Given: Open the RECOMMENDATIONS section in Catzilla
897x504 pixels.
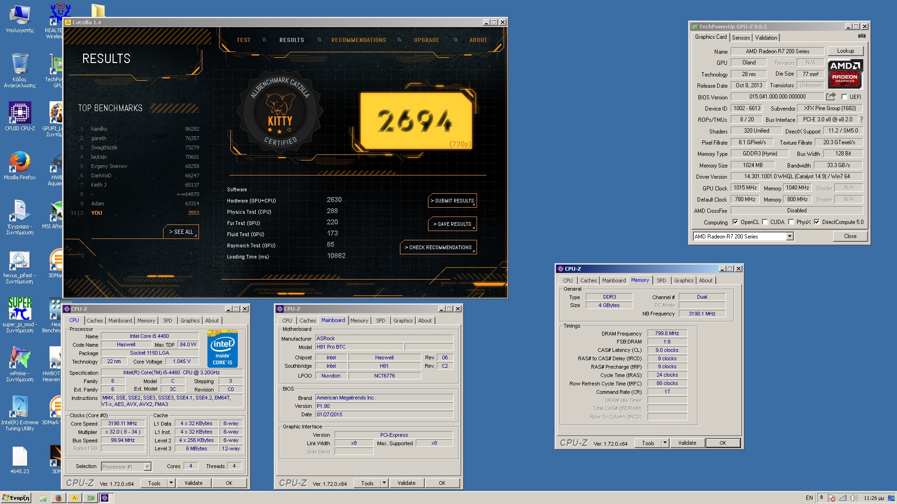Looking at the screenshot, I should tap(359, 40).
